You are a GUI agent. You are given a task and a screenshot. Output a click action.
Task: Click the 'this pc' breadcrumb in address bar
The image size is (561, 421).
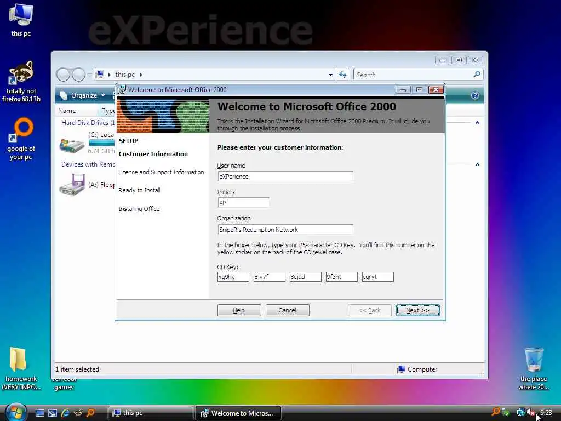click(125, 75)
